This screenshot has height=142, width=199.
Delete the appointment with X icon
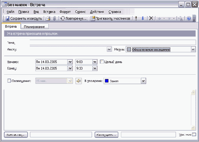(x=151, y=18)
